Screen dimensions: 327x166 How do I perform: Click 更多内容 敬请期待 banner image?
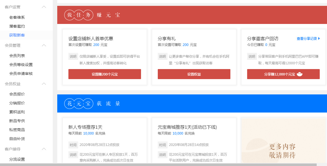point(283,141)
